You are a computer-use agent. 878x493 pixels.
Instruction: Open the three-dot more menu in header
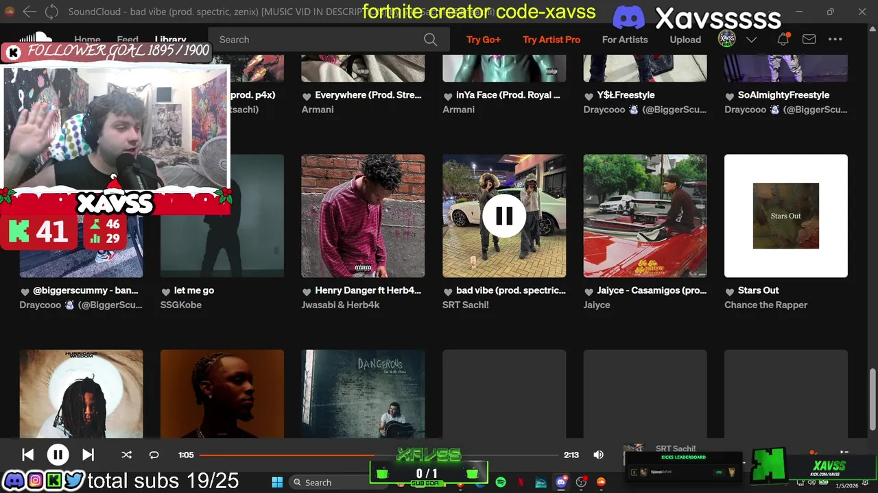[835, 40]
